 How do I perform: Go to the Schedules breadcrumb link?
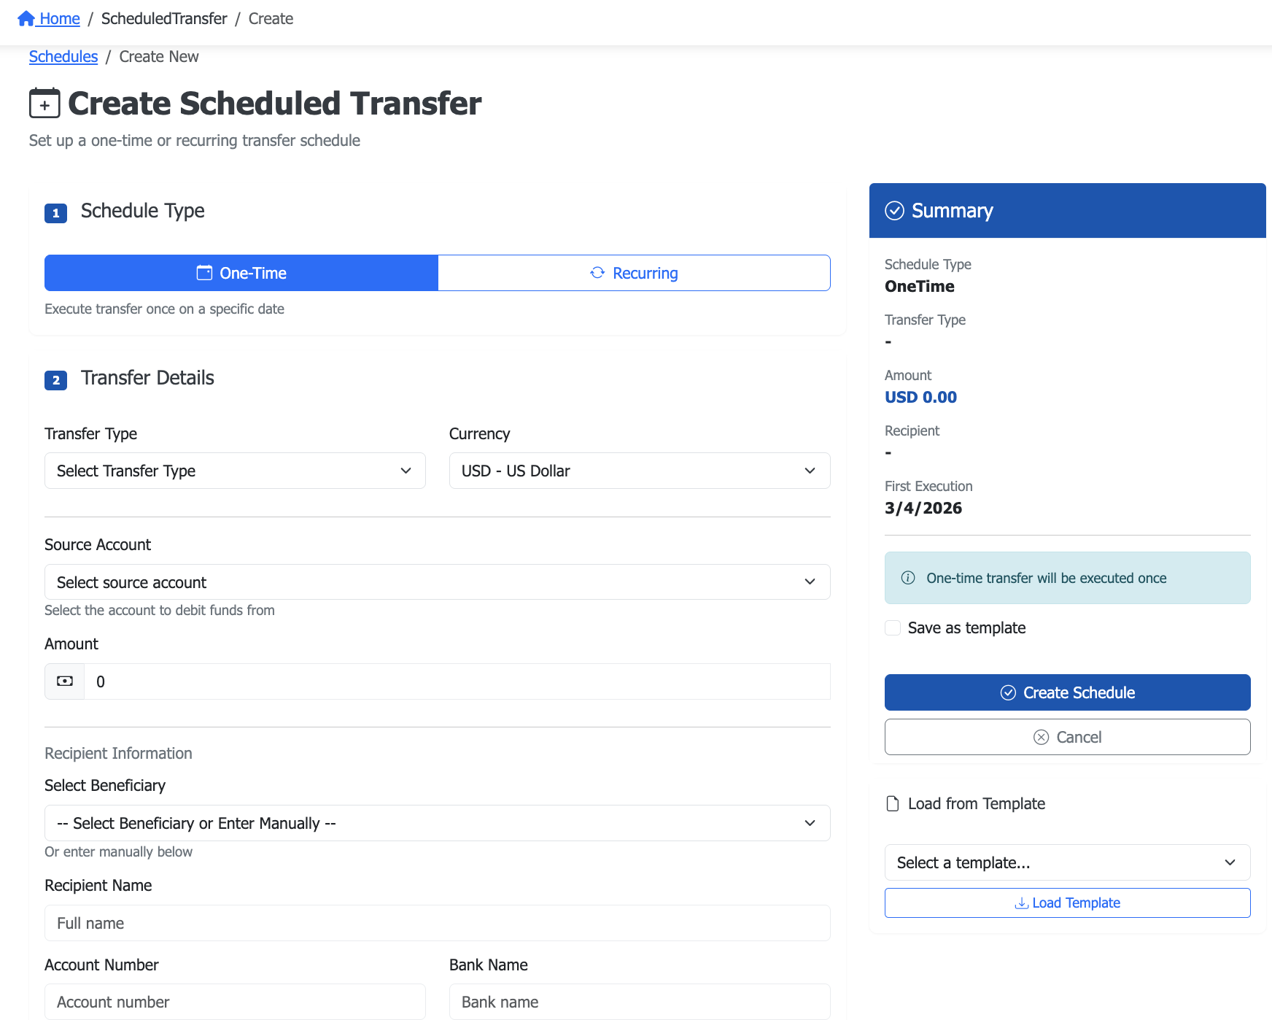coord(63,57)
